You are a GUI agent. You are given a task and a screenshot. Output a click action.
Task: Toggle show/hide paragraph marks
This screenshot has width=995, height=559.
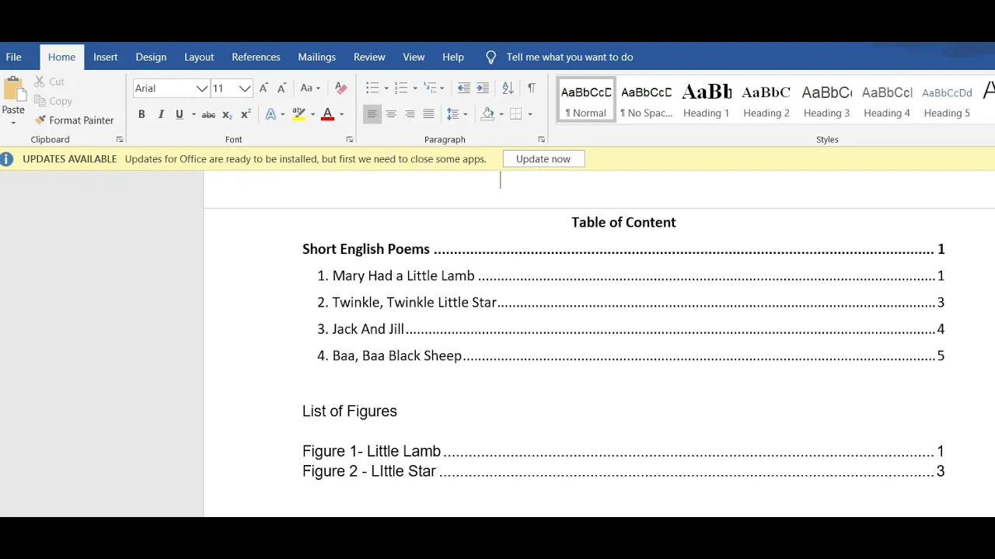click(532, 89)
